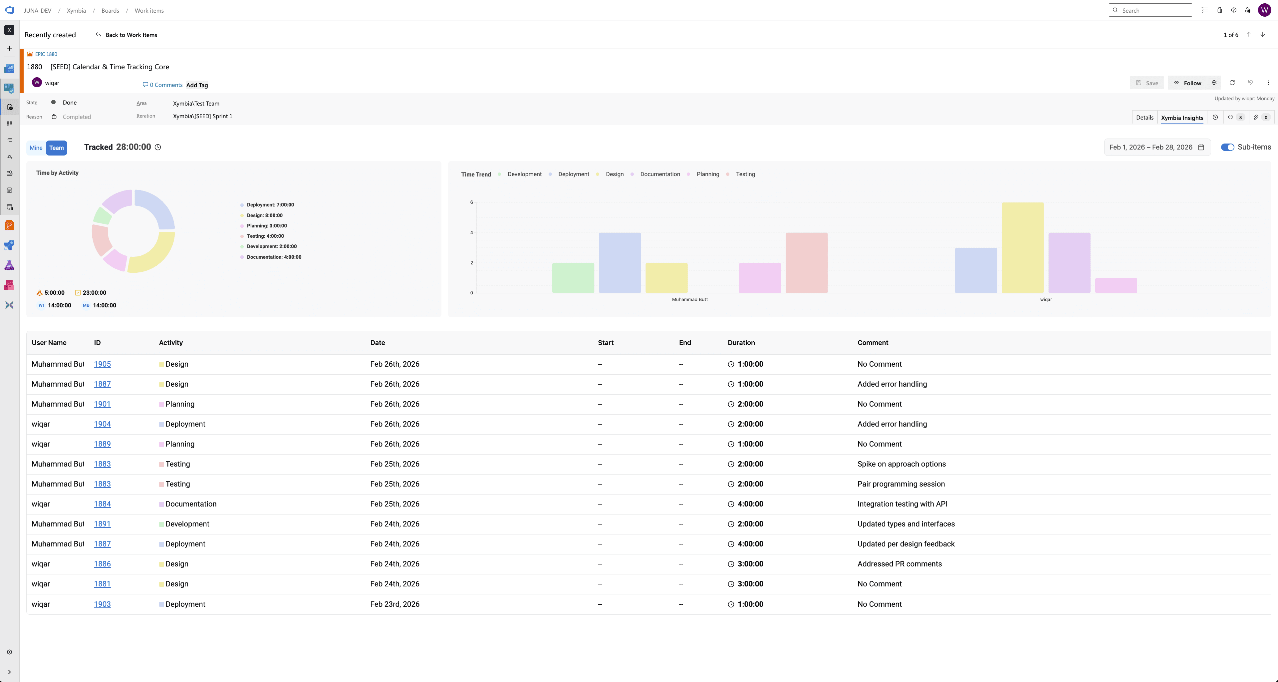Open the Feb 1 – Feb 28 date range picker
Screen dimensions: 1278x682
(1156, 147)
